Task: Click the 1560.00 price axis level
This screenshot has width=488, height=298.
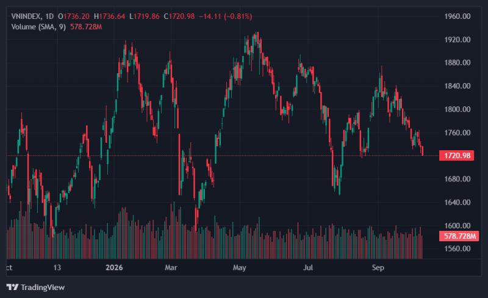Action: [457, 249]
